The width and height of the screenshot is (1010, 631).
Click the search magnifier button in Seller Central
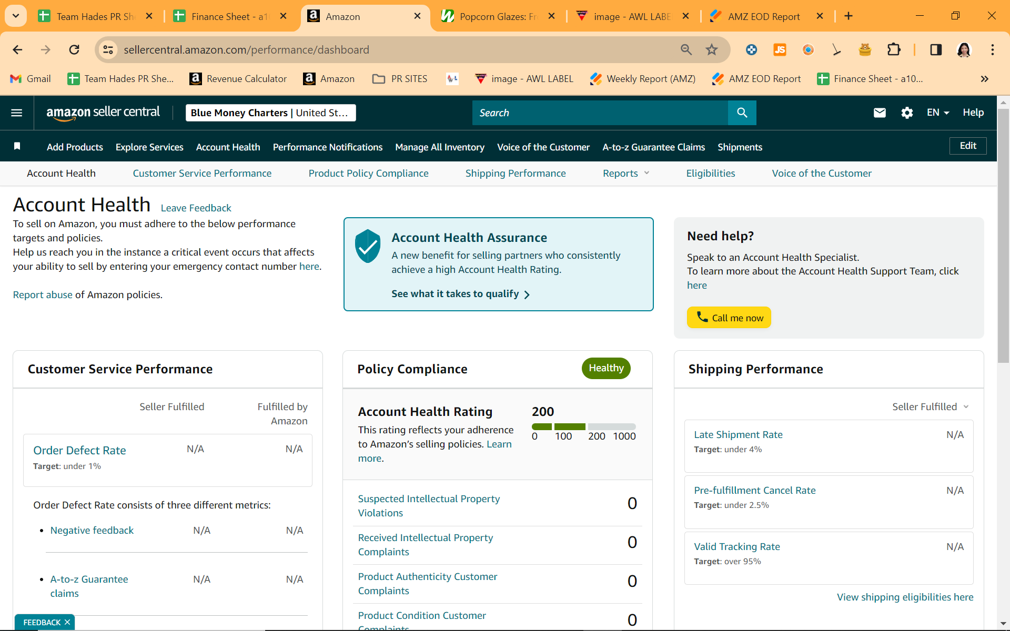(x=742, y=113)
